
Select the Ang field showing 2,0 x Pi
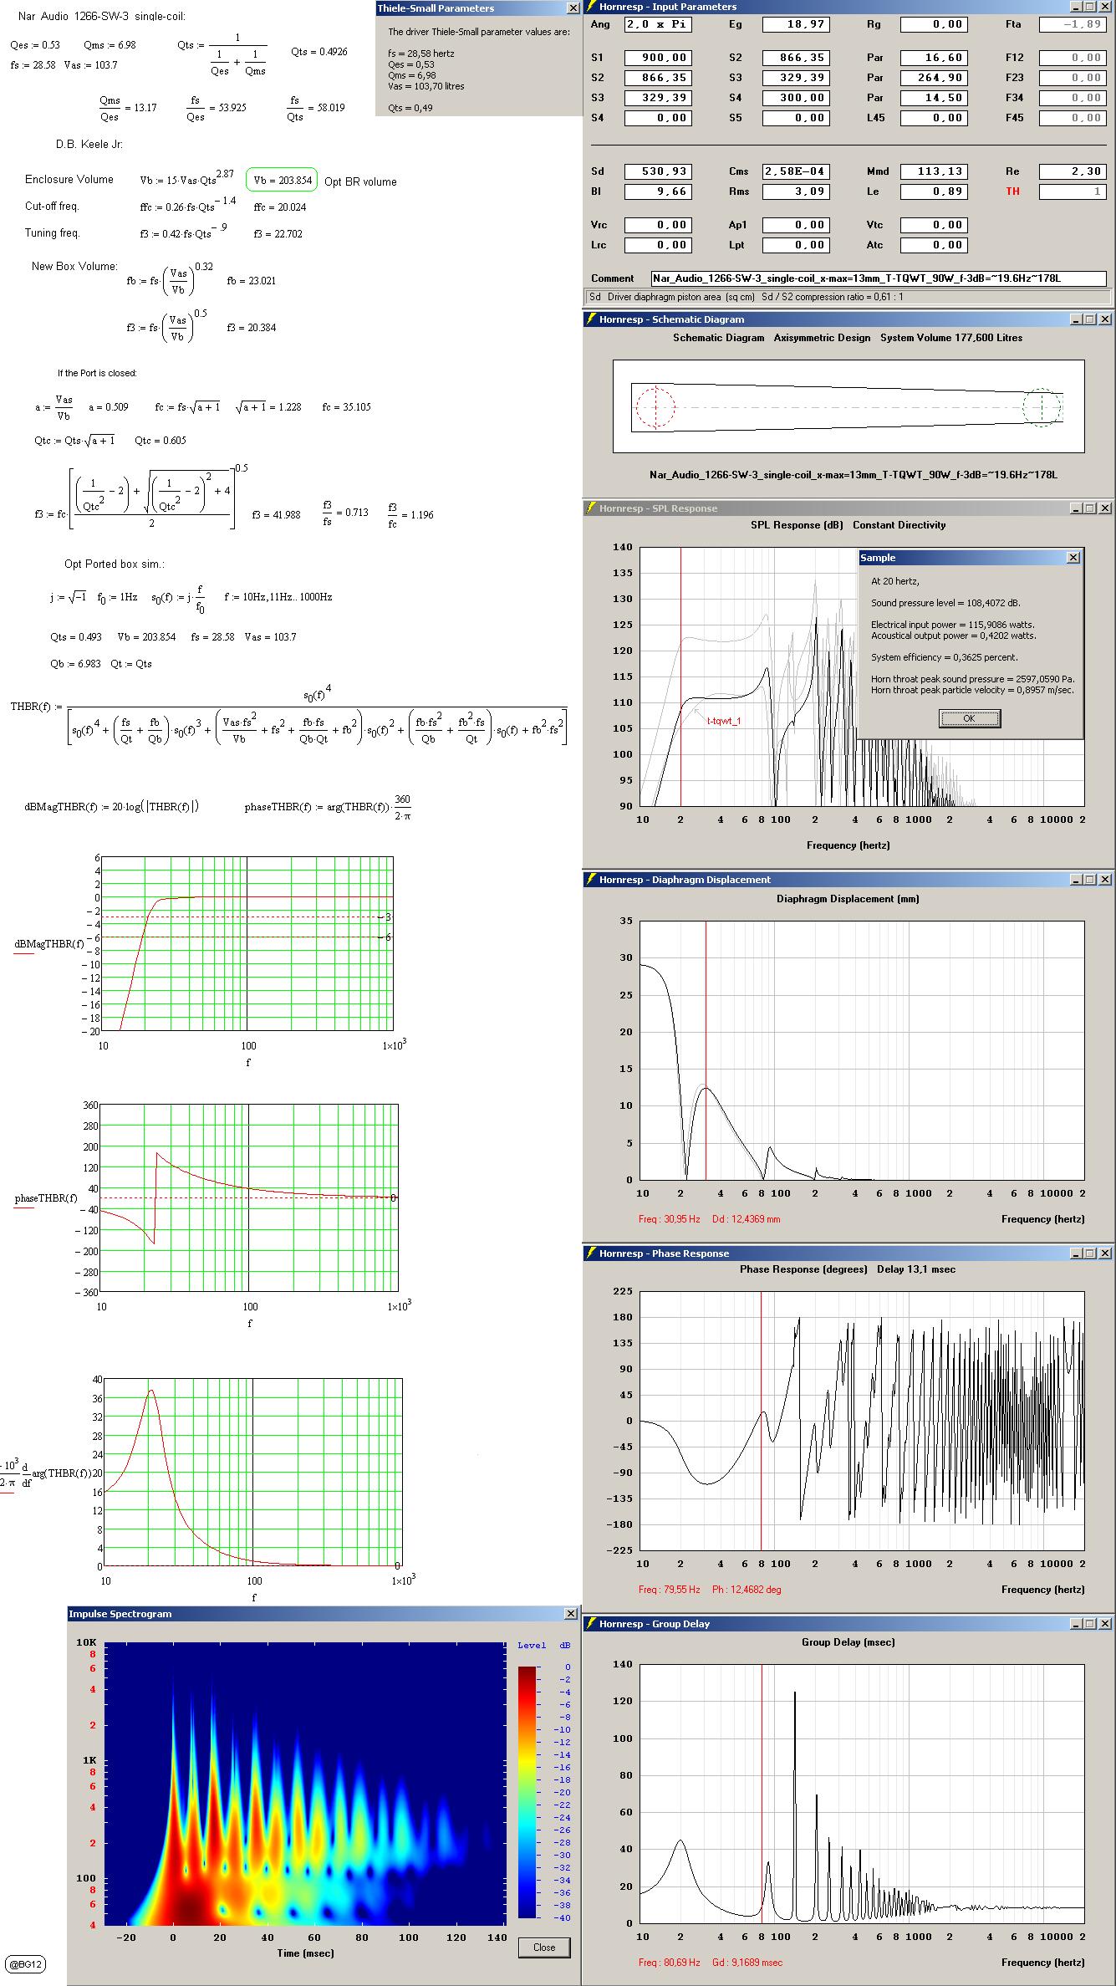pyautogui.click(x=658, y=24)
